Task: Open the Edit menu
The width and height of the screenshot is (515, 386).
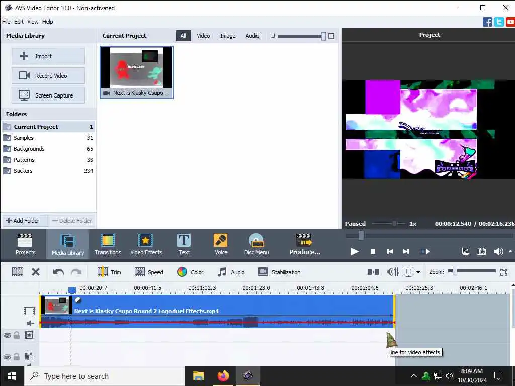Action: click(19, 22)
